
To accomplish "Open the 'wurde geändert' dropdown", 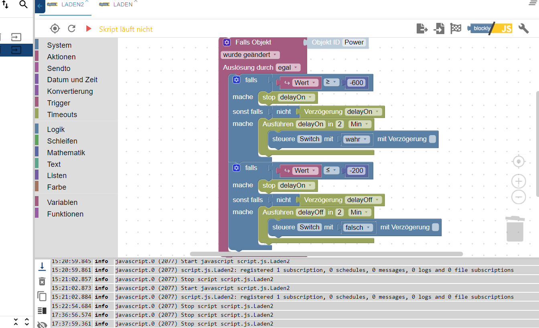I will point(250,55).
